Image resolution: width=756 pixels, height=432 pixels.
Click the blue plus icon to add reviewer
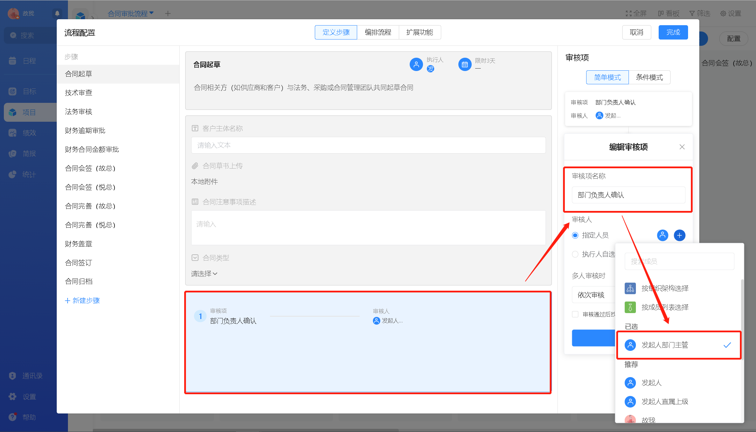(x=680, y=235)
